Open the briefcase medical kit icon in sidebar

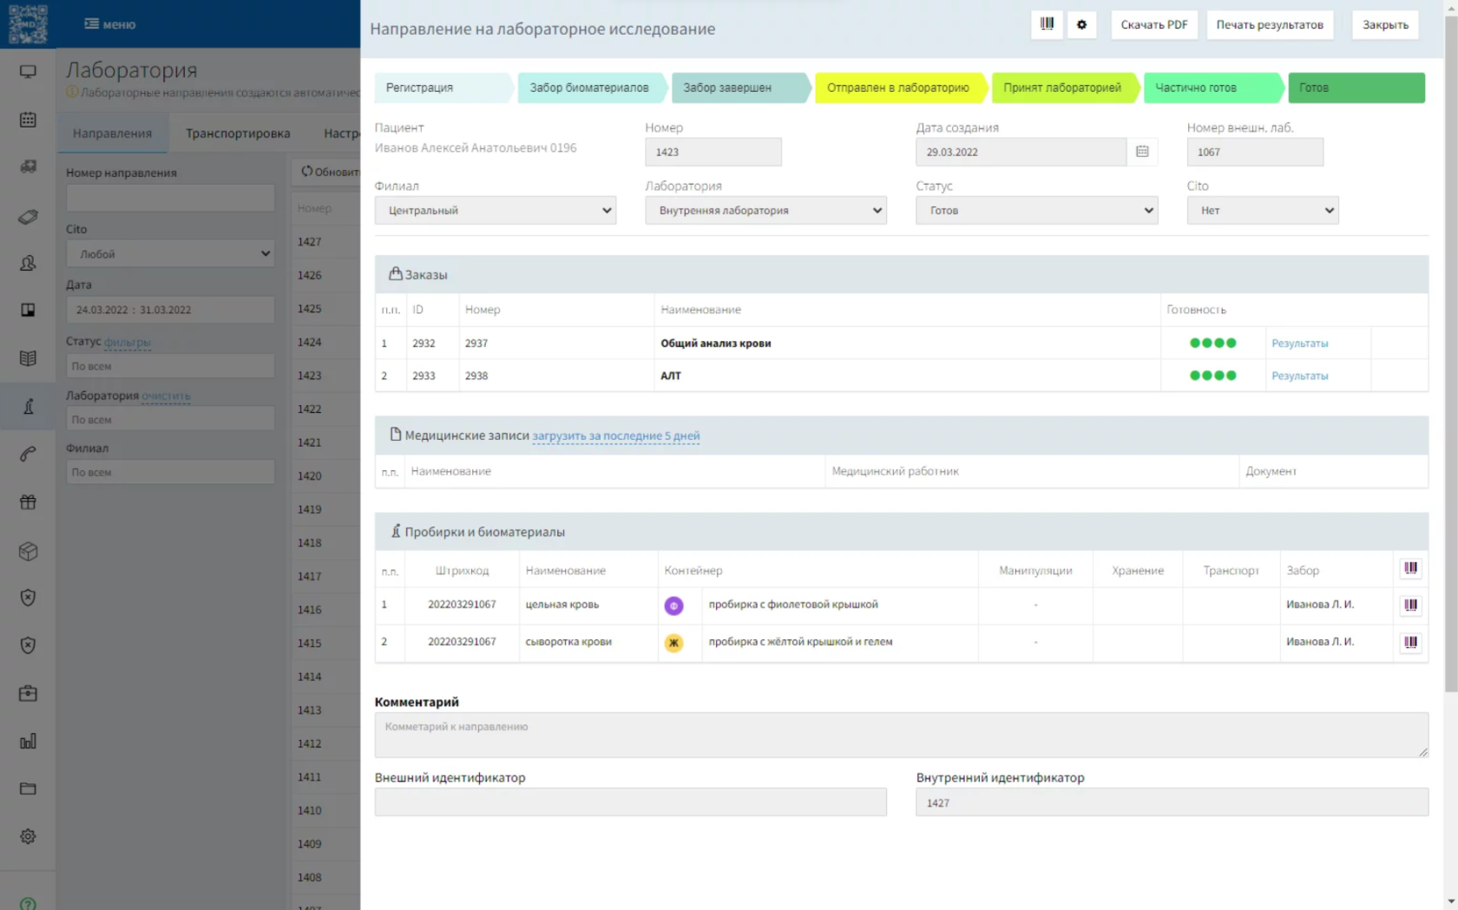click(x=28, y=693)
